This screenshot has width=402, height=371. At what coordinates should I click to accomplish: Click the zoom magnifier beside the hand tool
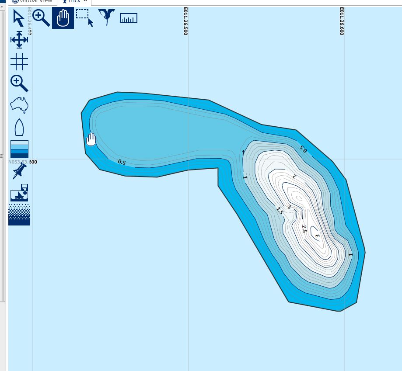coord(41,18)
